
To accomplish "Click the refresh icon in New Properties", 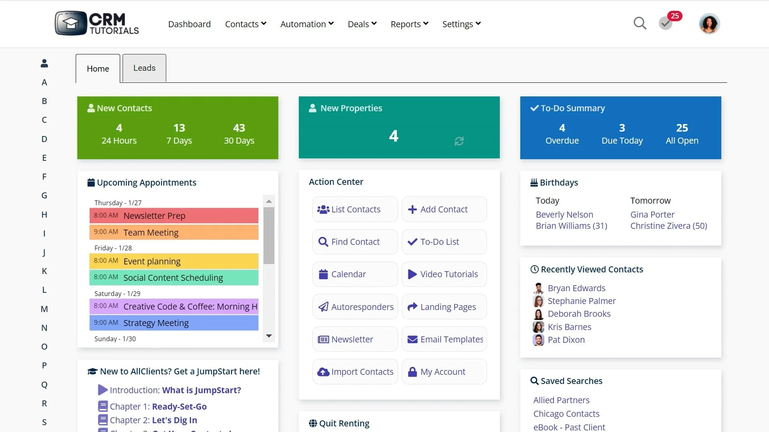I will tap(459, 141).
